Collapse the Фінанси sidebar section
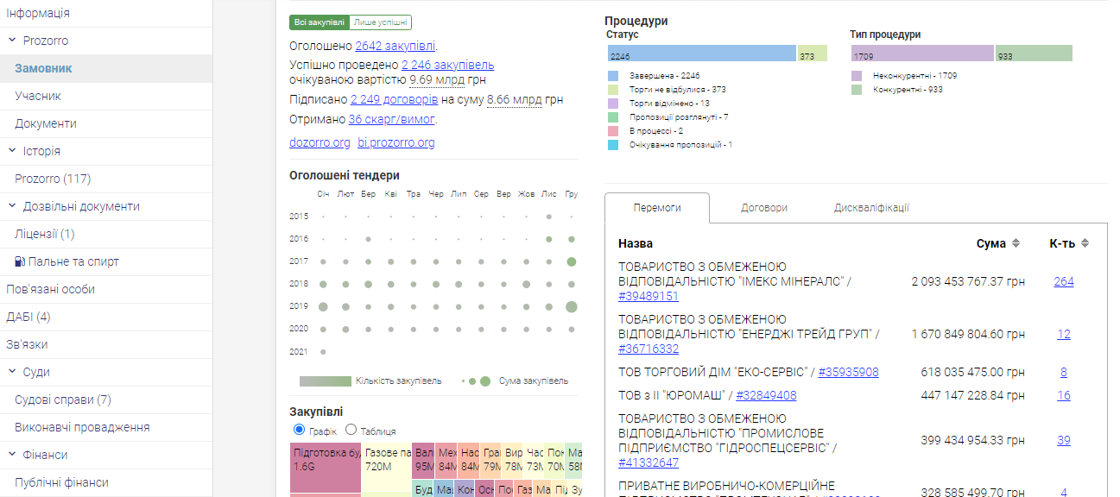 pos(13,455)
